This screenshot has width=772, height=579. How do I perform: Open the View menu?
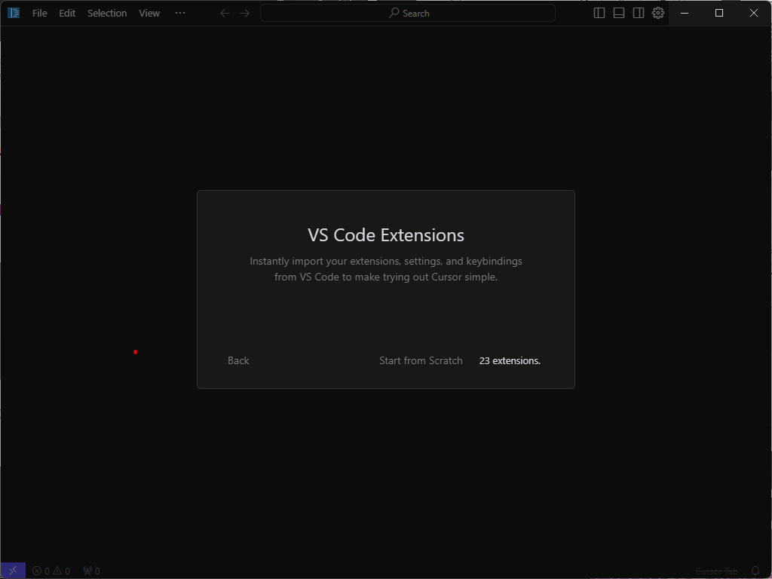pyautogui.click(x=149, y=14)
